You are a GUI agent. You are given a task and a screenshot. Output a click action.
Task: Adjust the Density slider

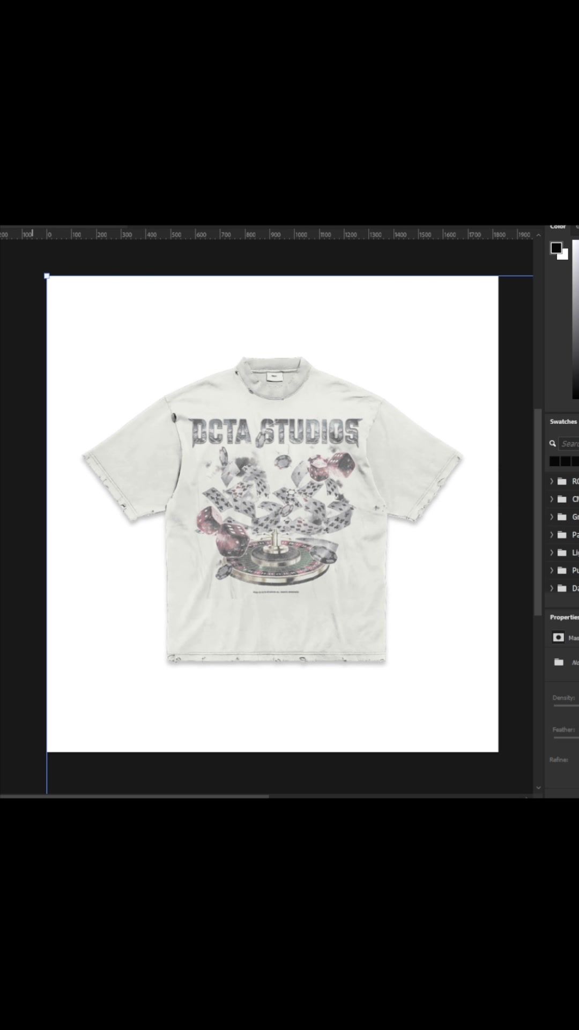566,705
